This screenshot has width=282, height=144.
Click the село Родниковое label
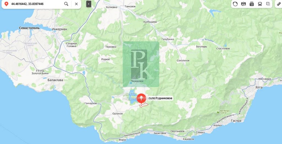click(160, 98)
